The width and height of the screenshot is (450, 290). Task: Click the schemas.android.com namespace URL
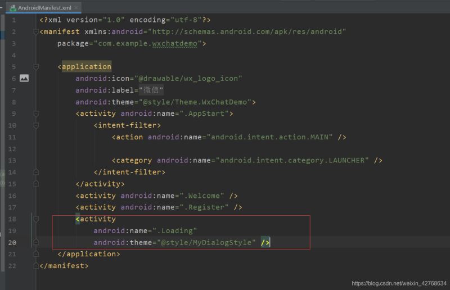[x=247, y=31]
